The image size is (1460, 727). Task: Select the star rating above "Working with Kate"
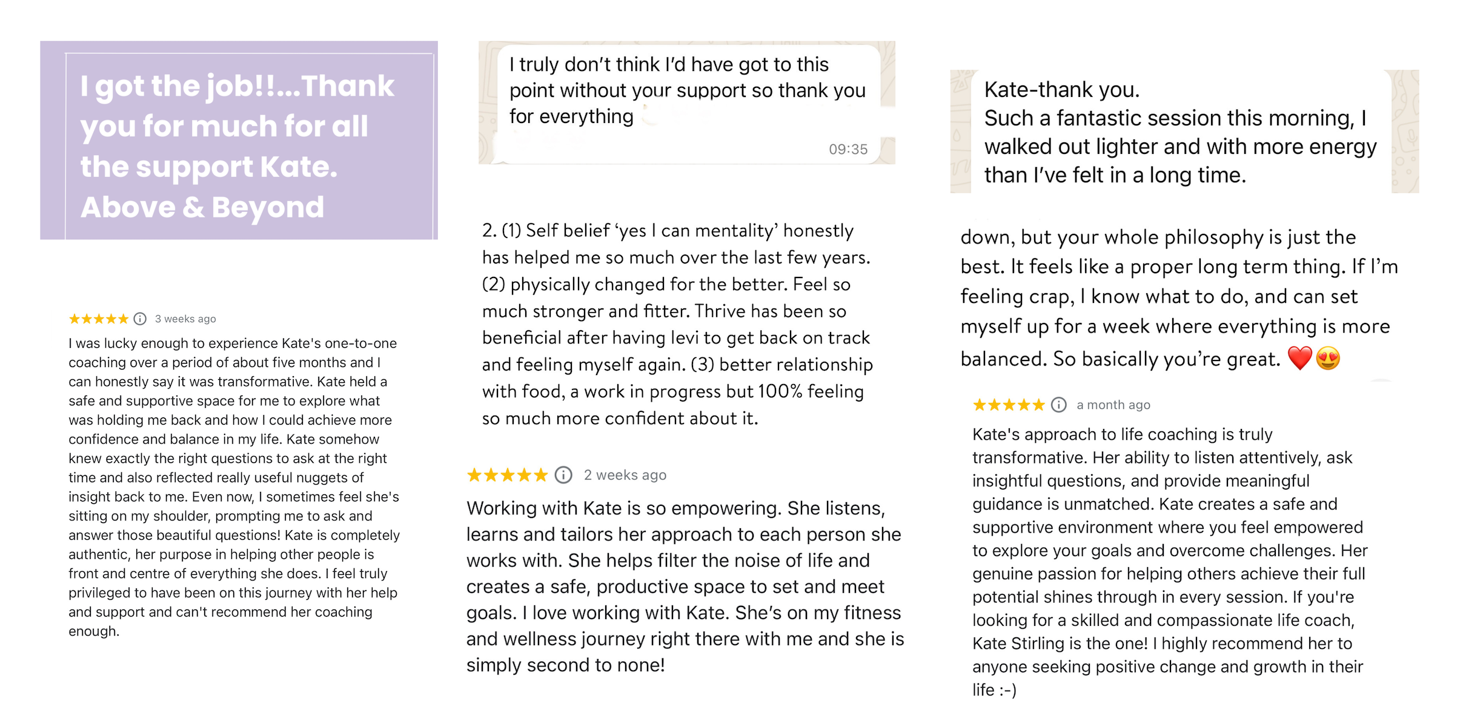507,475
